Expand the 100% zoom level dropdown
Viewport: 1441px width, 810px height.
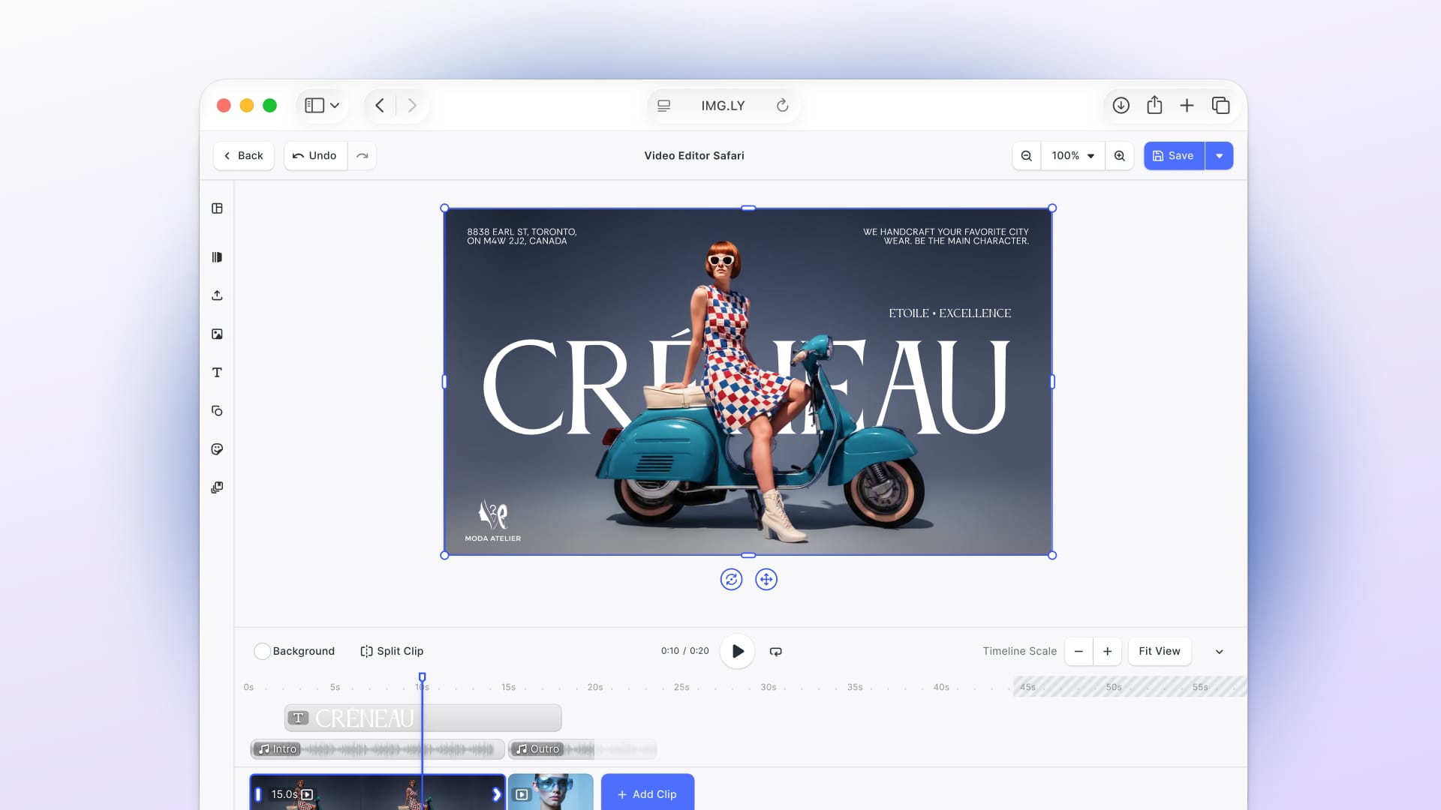tap(1072, 156)
